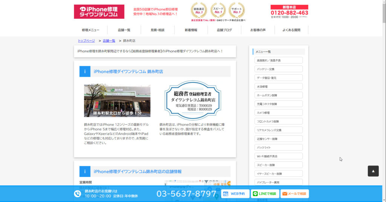
Task: Select スピーカー故障 in the side menu
Action: click(x=279, y=165)
